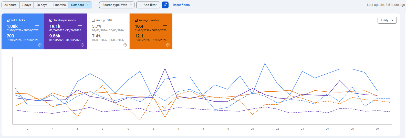Choose the 3 months range

(x=59, y=5)
